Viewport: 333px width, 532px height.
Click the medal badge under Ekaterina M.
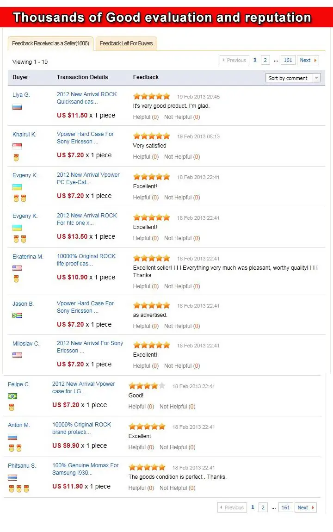point(16,279)
